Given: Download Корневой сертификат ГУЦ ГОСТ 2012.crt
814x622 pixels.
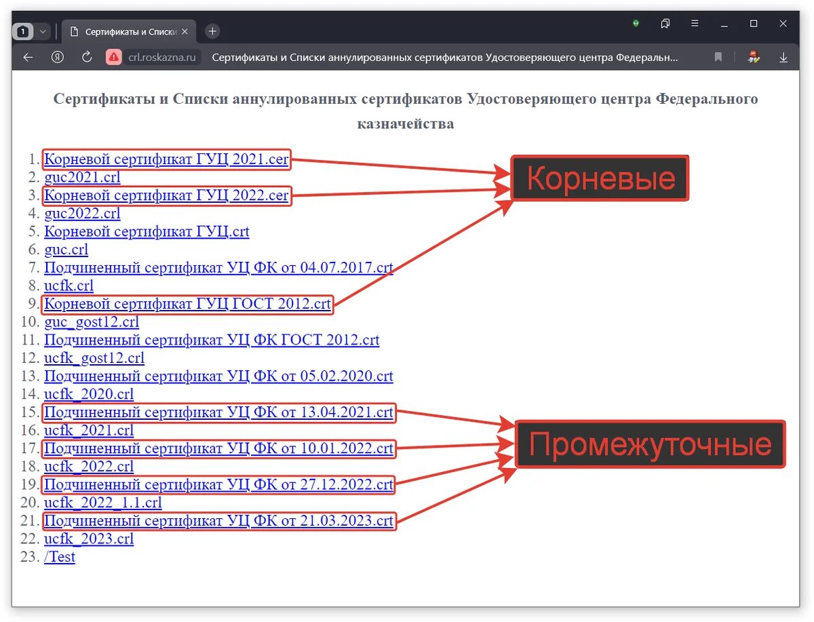Looking at the screenshot, I should click(x=188, y=304).
